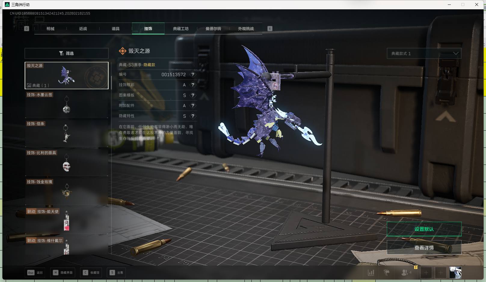Select the 曼德尔砖 tab

point(213,29)
